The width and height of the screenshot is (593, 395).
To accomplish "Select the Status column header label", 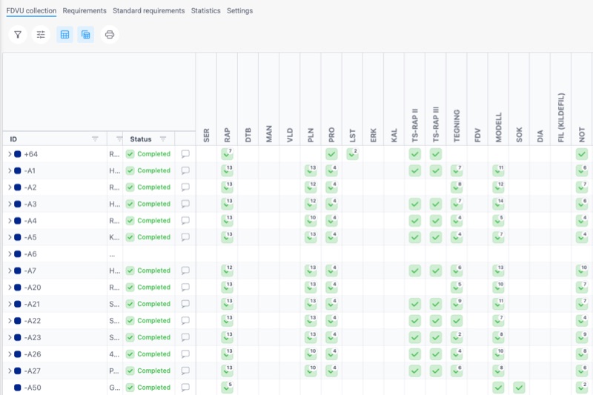I will point(141,139).
